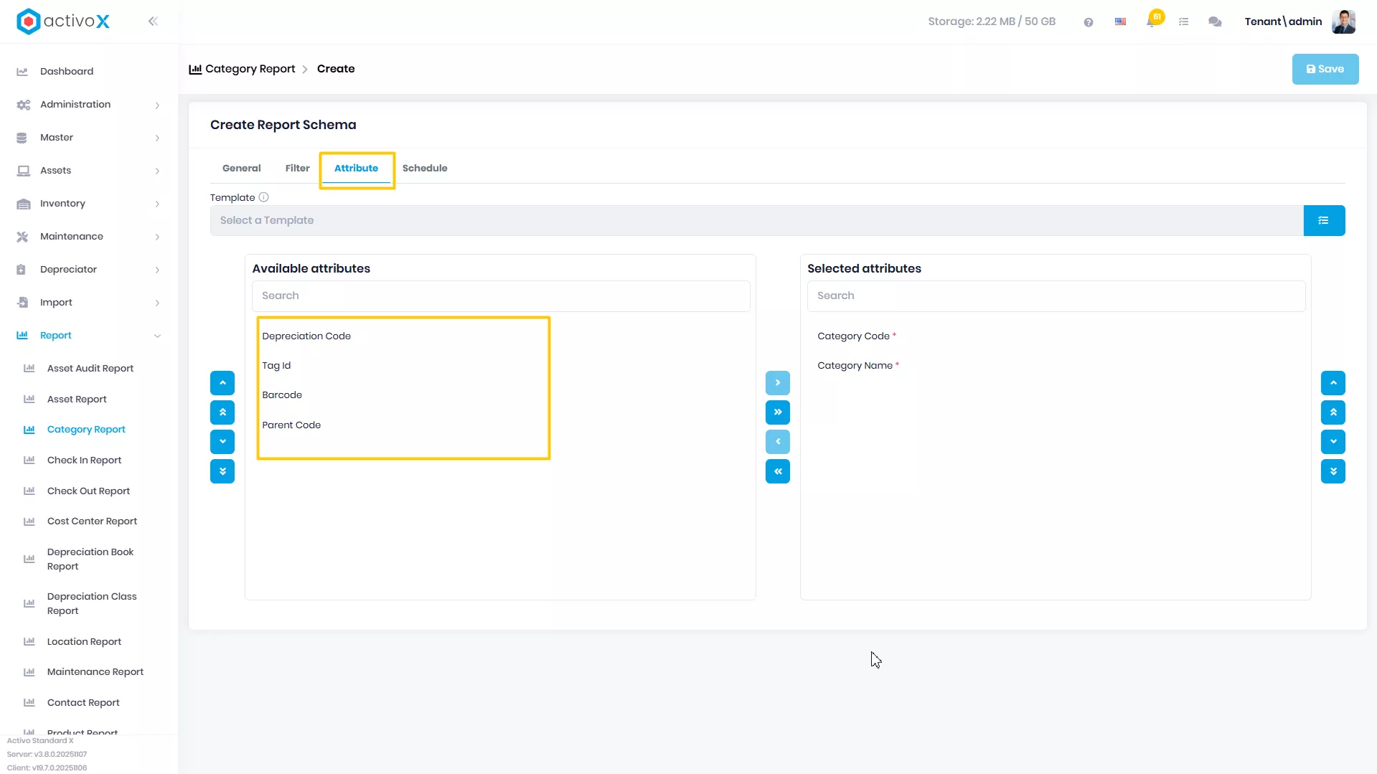Open Category Report in sidebar

point(86,430)
